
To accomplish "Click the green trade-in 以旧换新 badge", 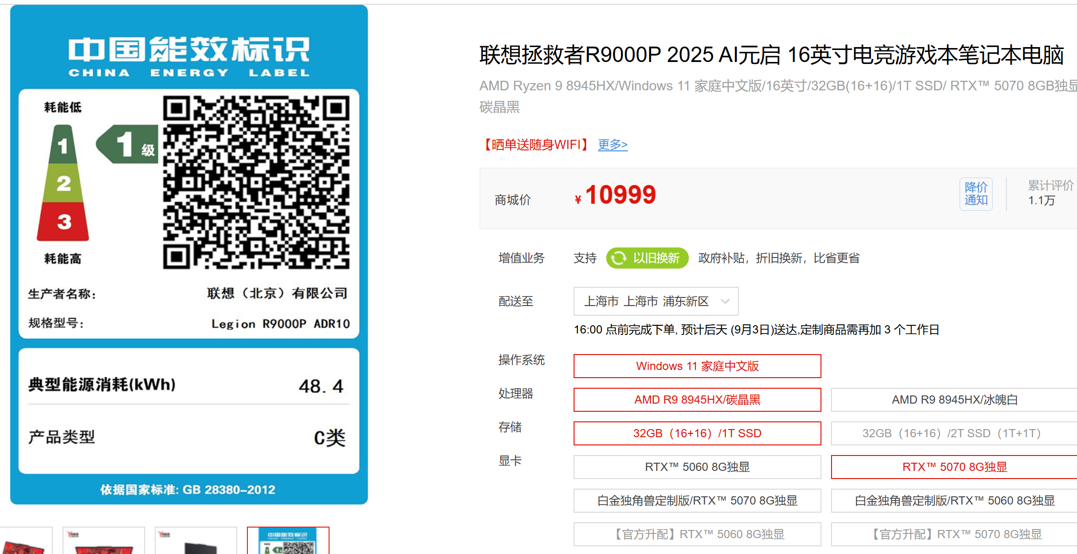I will point(647,258).
